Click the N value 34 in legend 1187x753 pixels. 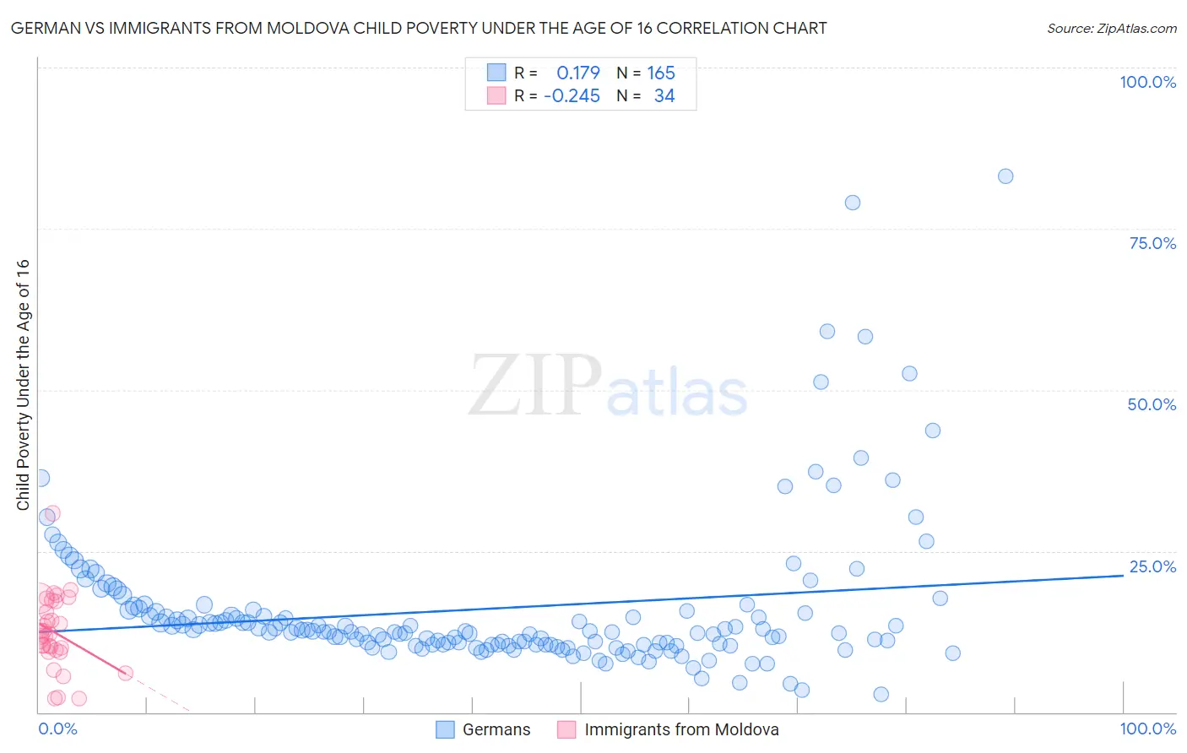coord(664,95)
